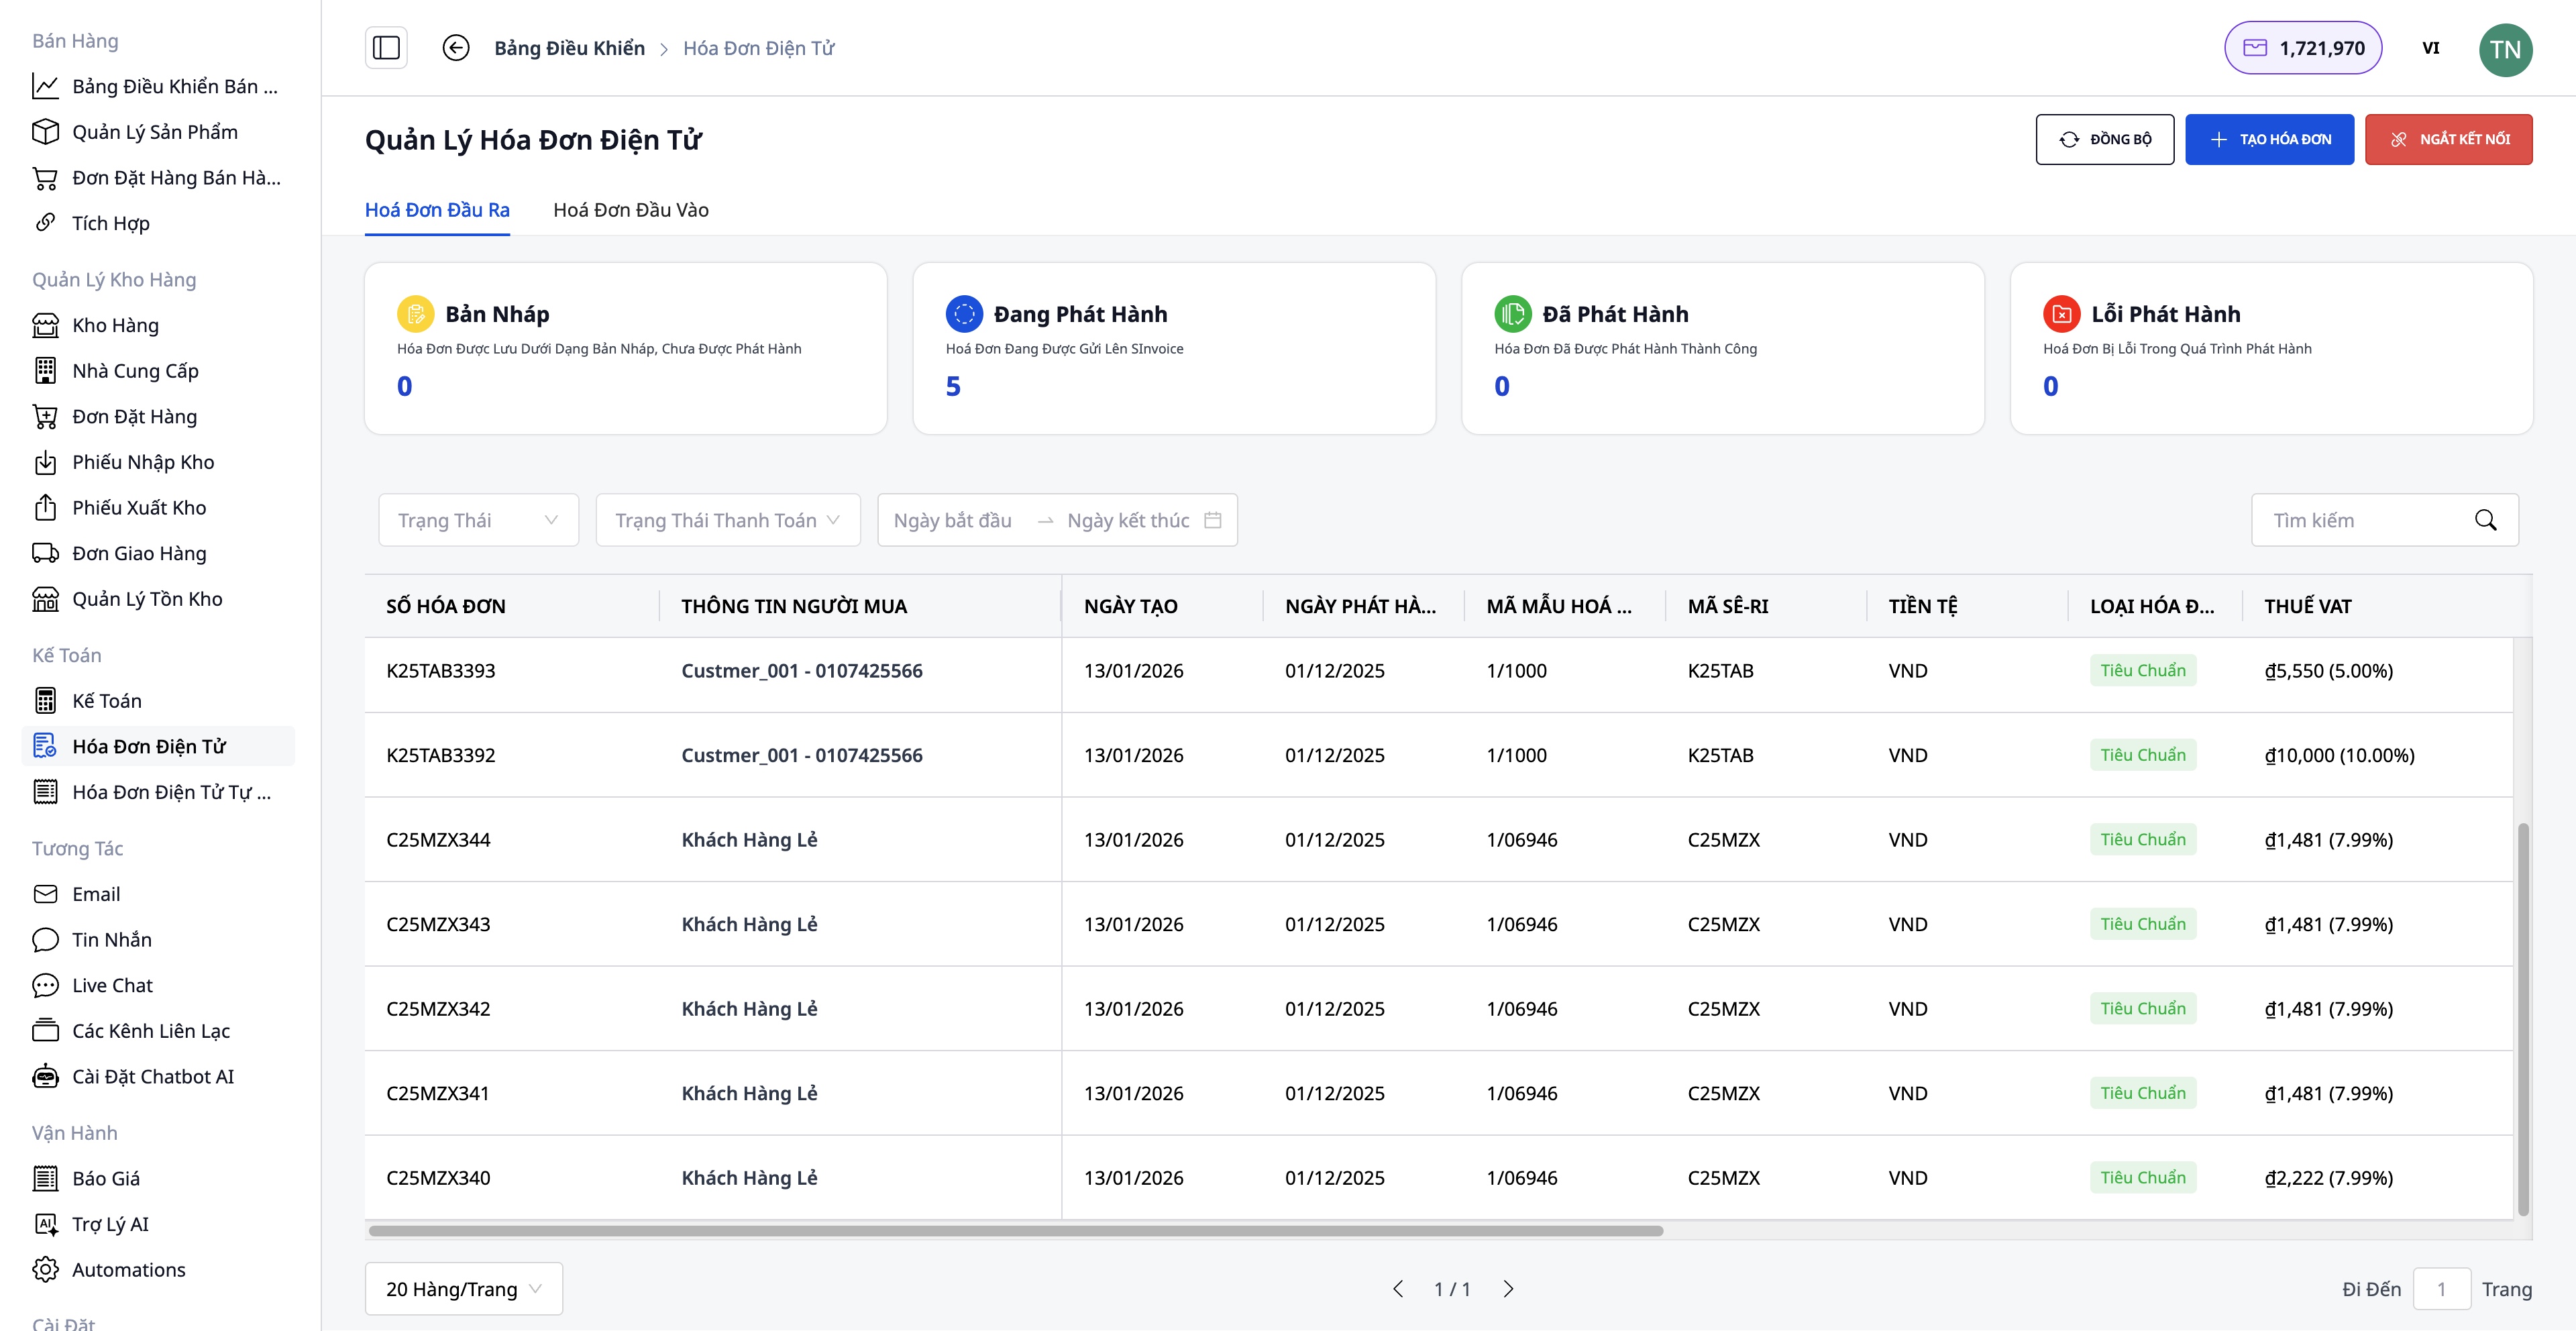Open the 20 Hàng/Trang page size dropdown
2576x1331 pixels.
(463, 1288)
